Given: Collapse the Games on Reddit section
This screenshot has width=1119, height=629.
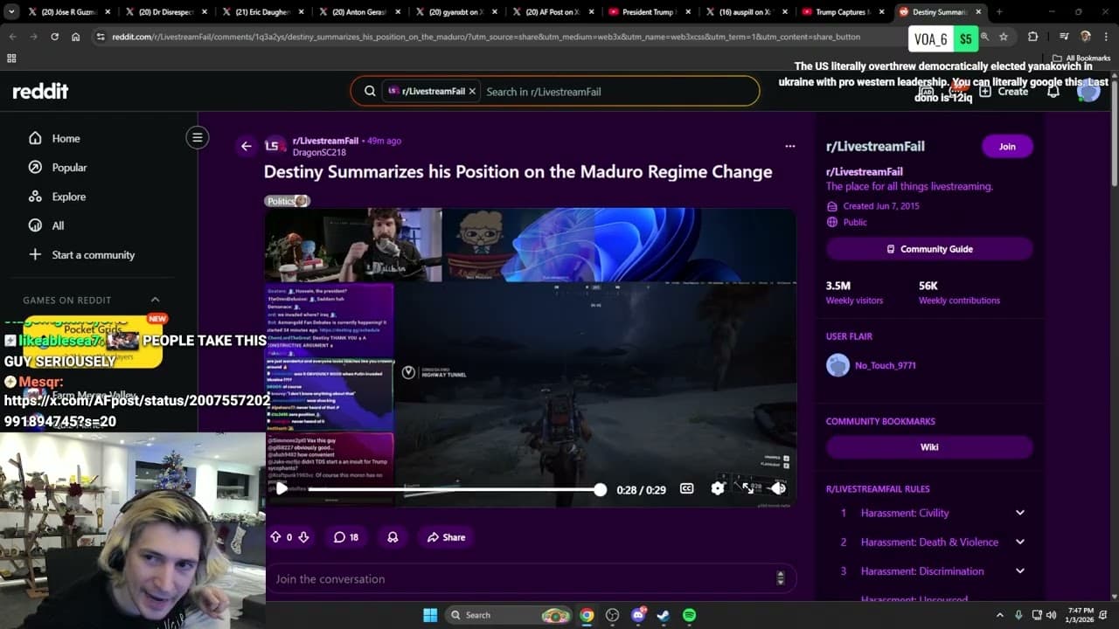Looking at the screenshot, I should 155,300.
